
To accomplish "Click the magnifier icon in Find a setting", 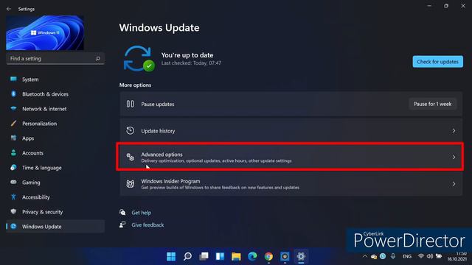I will 98,59.
